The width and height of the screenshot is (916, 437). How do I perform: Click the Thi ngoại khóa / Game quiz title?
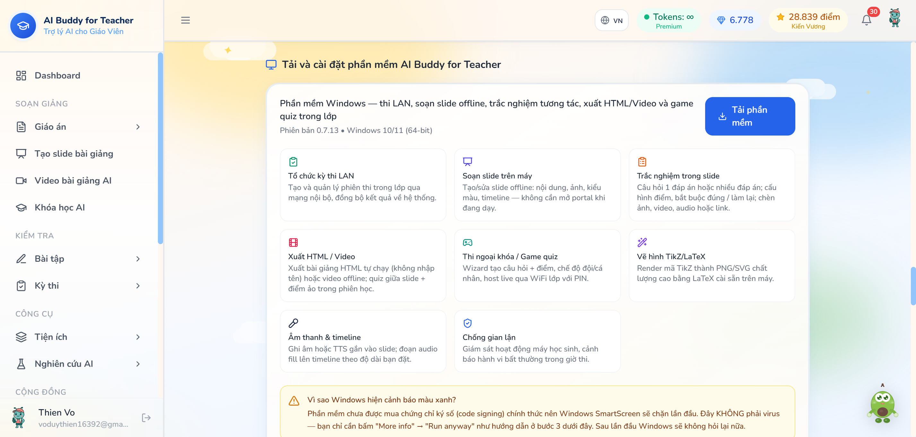point(510,256)
